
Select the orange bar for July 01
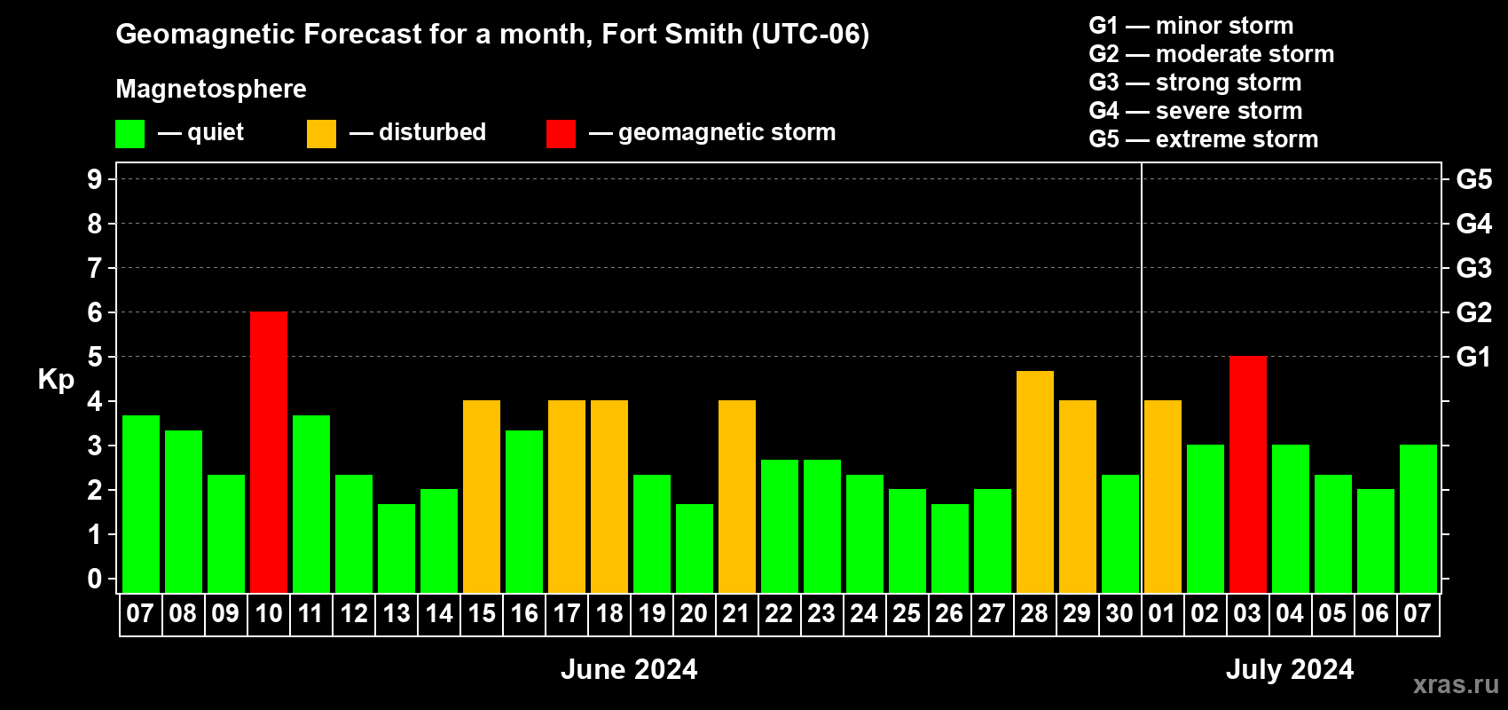[x=1162, y=497]
